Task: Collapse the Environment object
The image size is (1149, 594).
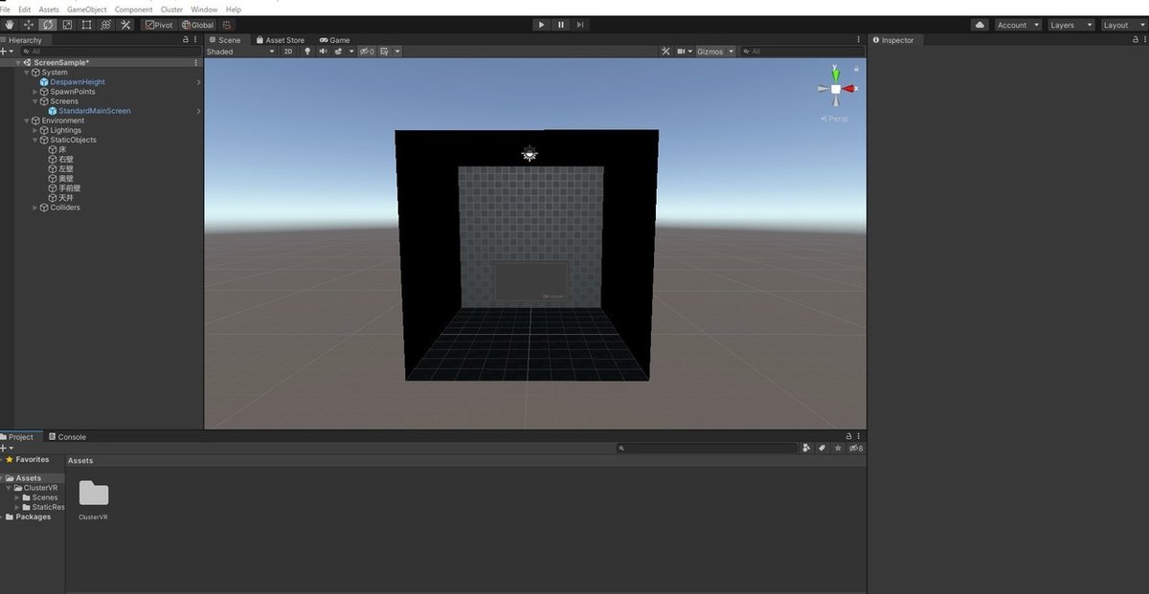Action: 27,121
